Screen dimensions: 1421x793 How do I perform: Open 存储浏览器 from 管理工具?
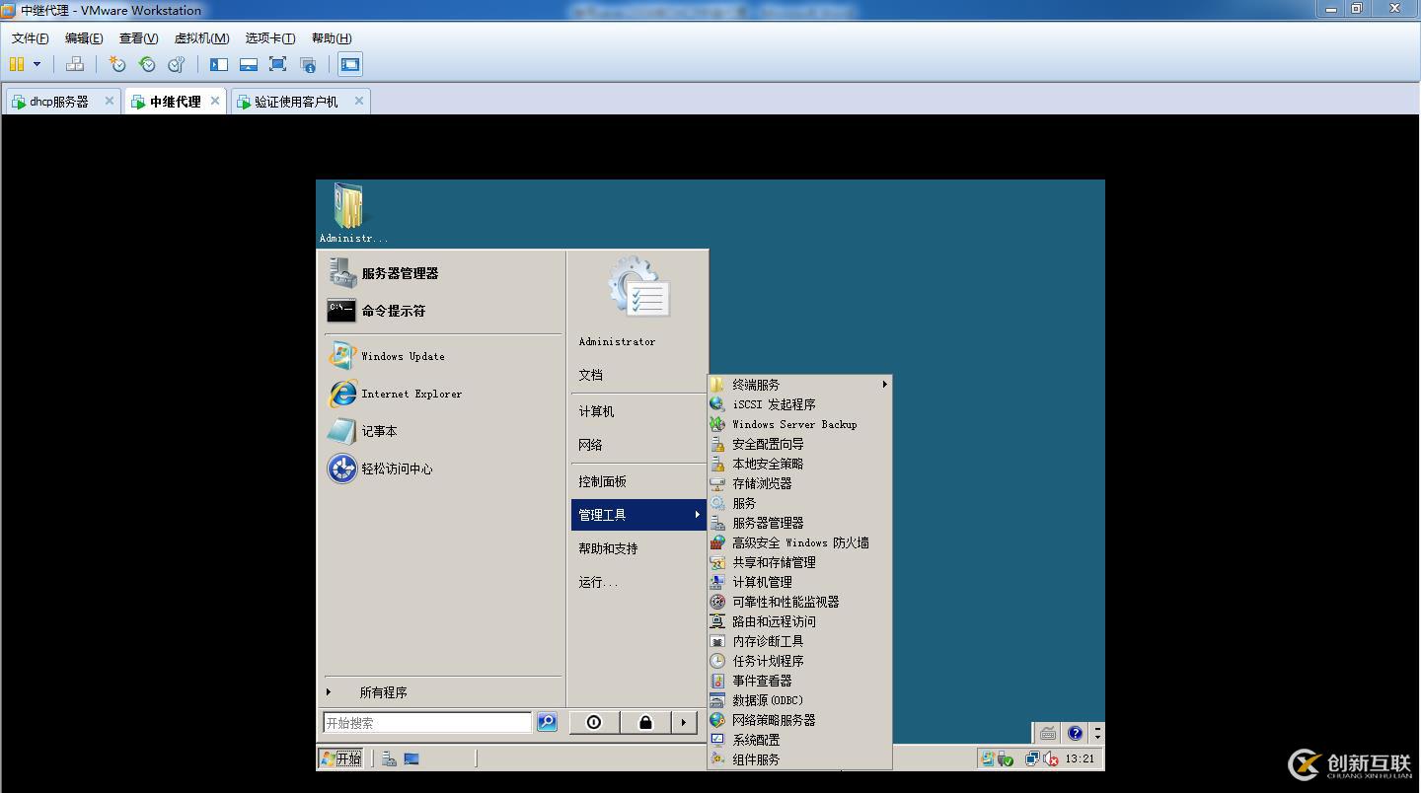(799, 483)
